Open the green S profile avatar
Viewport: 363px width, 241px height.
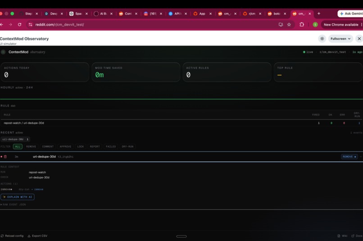[x=315, y=24]
